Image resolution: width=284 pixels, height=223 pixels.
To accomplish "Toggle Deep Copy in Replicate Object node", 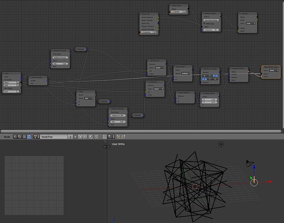I will [x=205, y=24].
